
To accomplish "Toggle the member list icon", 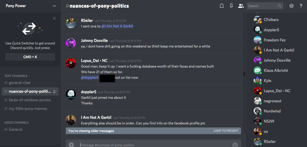I will tap(241, 6).
